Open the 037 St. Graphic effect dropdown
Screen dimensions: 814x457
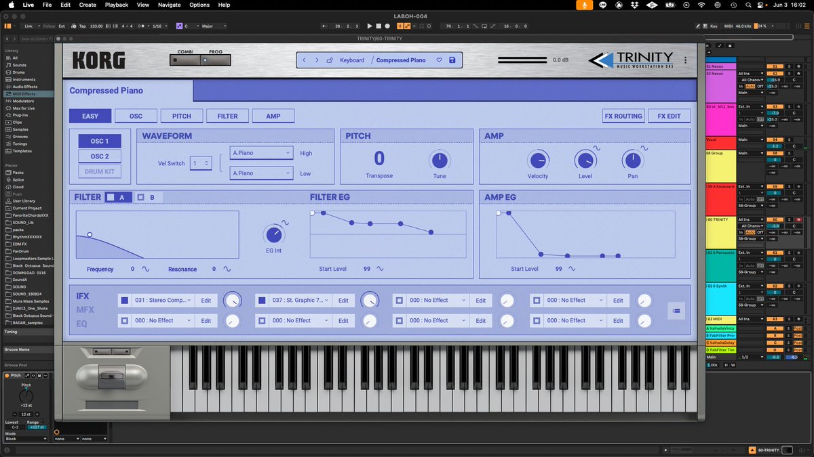[x=301, y=300]
